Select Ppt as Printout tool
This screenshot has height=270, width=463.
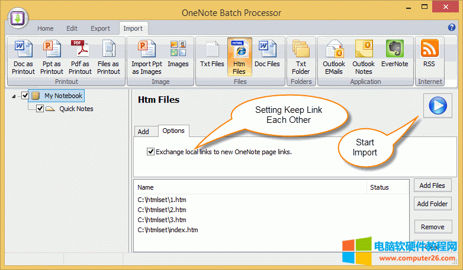click(52, 57)
